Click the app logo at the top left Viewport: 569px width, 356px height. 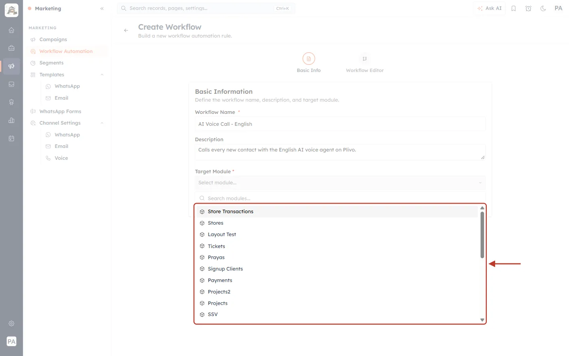(11, 10)
